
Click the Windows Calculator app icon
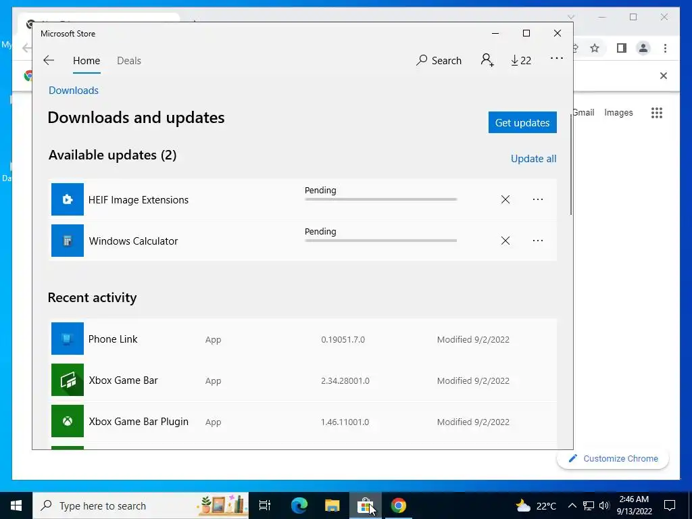[68, 241]
